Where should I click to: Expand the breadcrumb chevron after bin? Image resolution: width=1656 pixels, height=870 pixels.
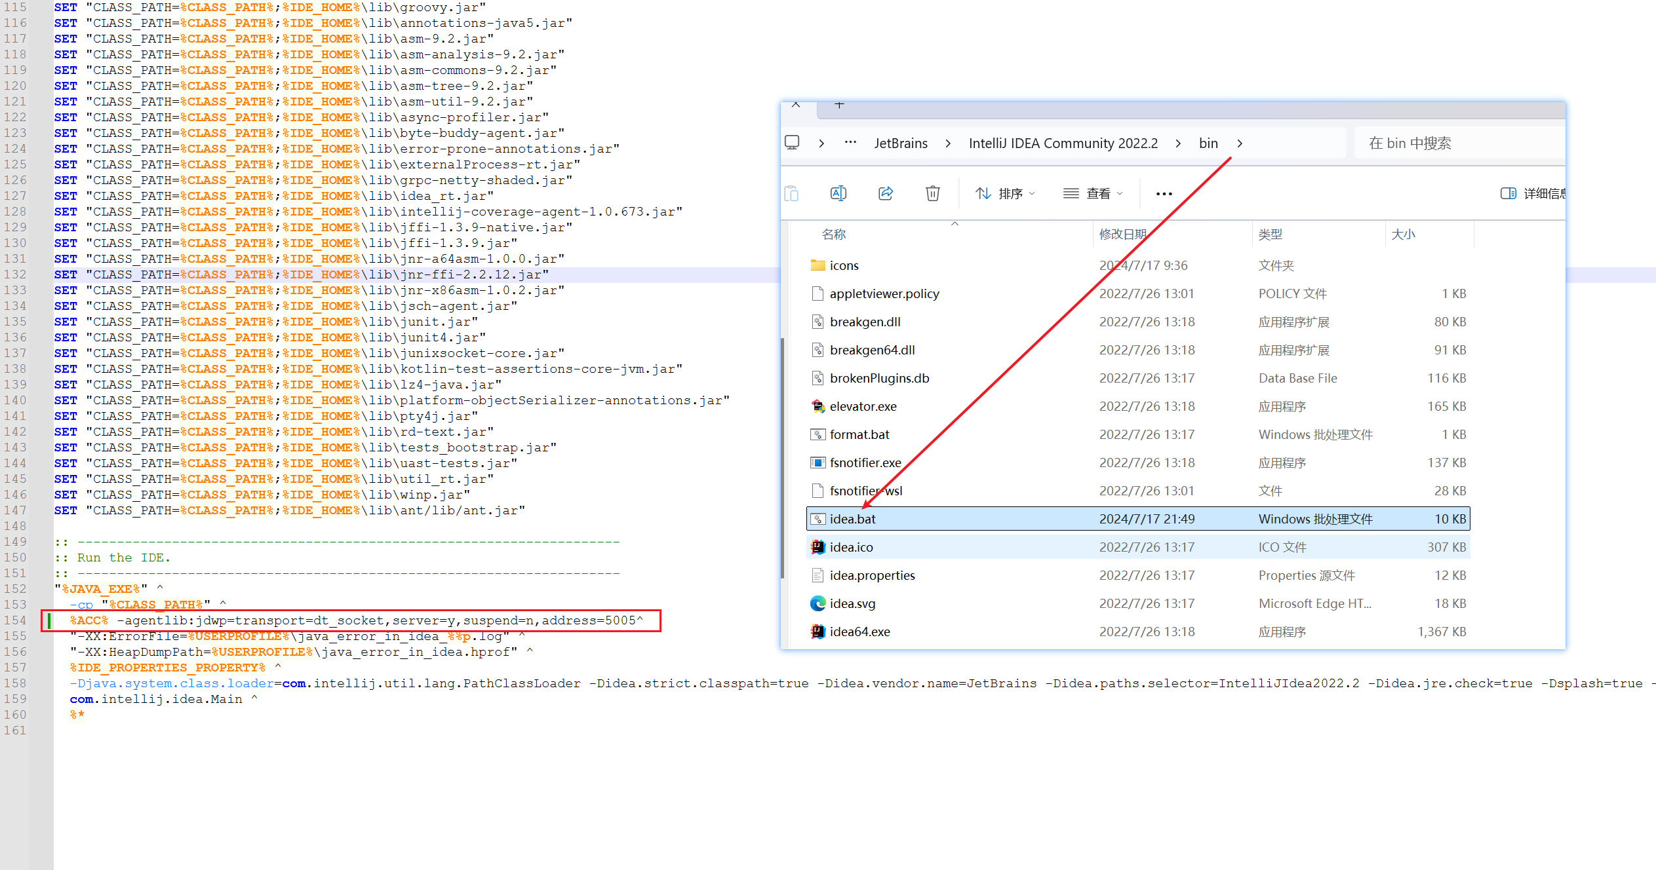click(1239, 143)
